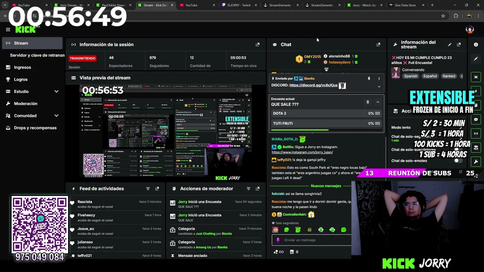Open browser extensions puzzle icon
Screen dimensions: 484x272
point(456,16)
